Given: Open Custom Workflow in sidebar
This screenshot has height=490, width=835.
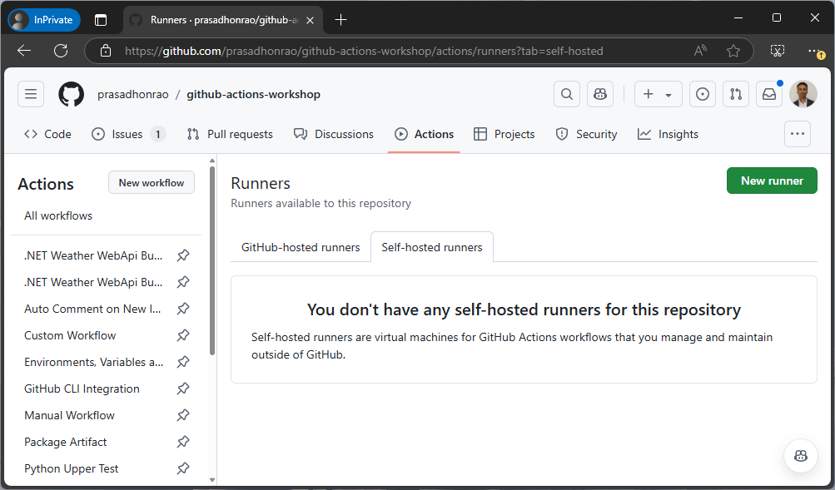Looking at the screenshot, I should (x=70, y=335).
